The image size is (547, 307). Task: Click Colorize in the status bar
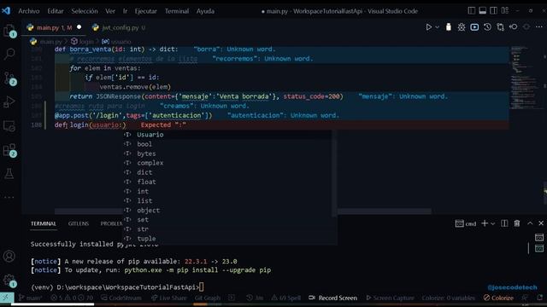click(498, 298)
